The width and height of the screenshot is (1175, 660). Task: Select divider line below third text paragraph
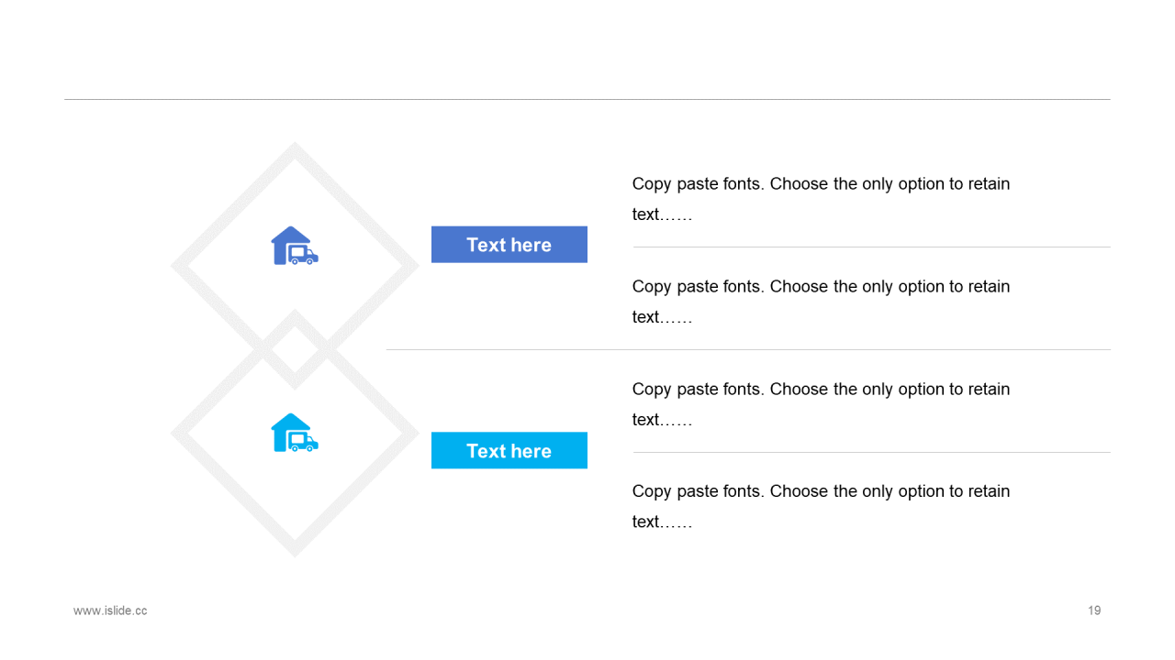click(x=872, y=452)
